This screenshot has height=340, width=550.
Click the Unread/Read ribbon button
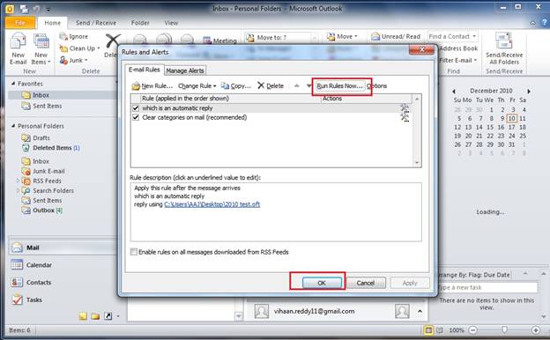(396, 36)
